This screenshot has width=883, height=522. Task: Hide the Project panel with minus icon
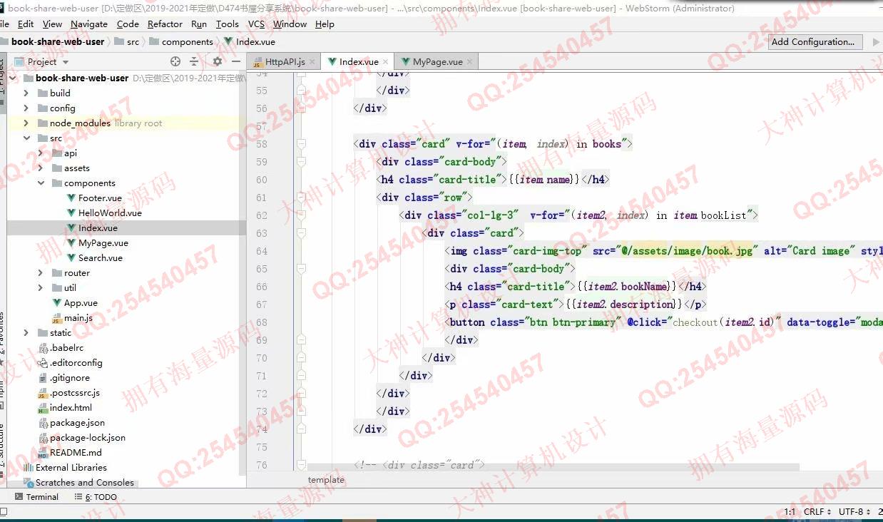point(236,61)
